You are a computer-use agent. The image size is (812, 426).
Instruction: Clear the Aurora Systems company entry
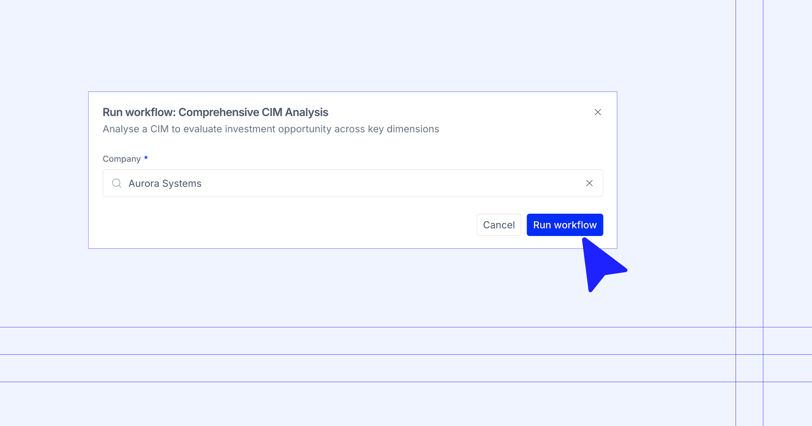tap(589, 183)
